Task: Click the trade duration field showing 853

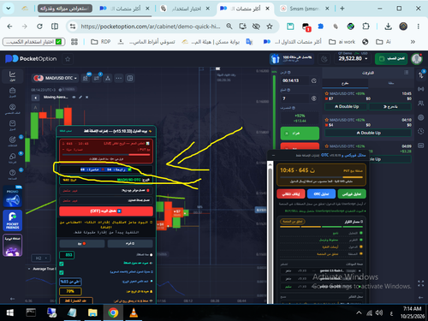Action: (67, 255)
